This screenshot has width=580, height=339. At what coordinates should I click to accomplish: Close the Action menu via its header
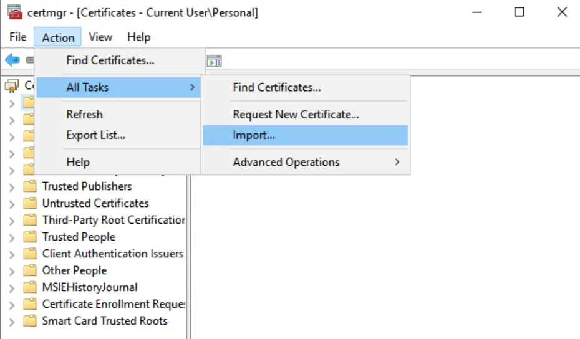pyautogui.click(x=58, y=37)
